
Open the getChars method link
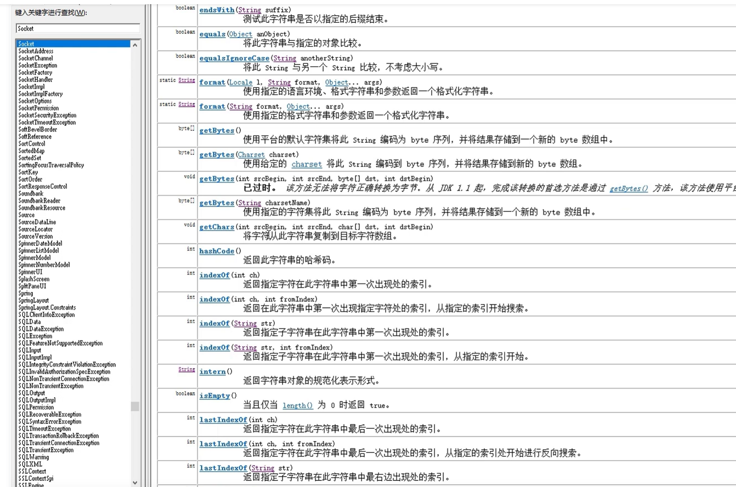tap(217, 227)
